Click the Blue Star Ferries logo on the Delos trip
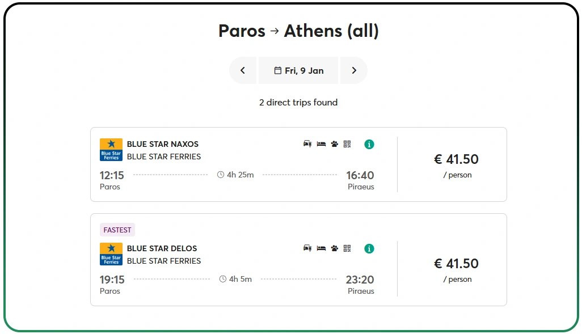The image size is (582, 334). point(111,254)
